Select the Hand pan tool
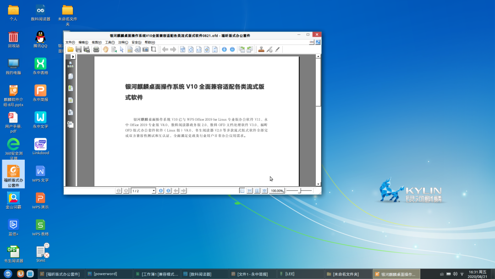Viewport: 495px width, 279px height. [x=105, y=49]
